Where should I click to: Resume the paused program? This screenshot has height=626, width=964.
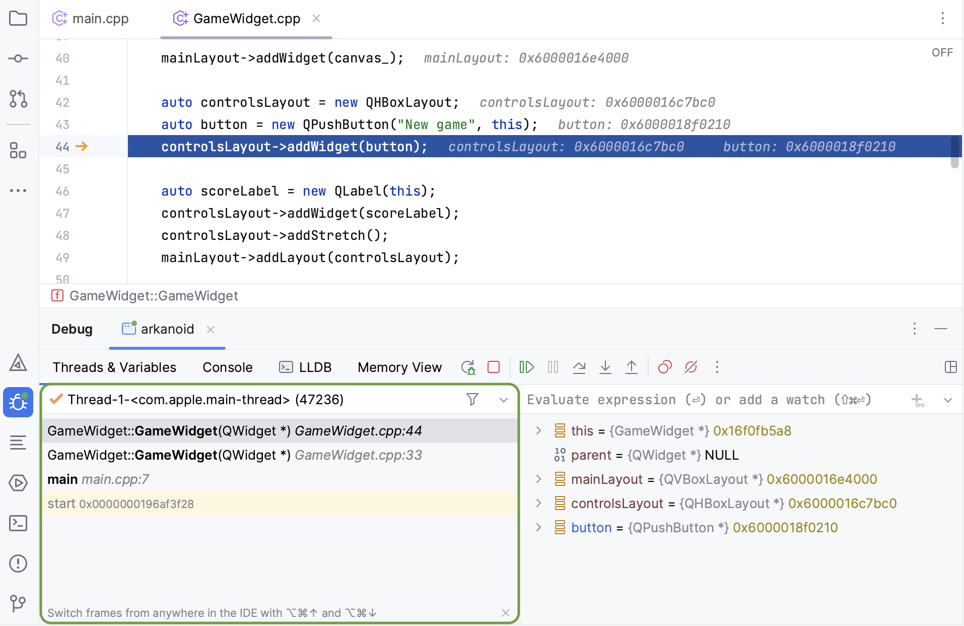pyautogui.click(x=526, y=367)
